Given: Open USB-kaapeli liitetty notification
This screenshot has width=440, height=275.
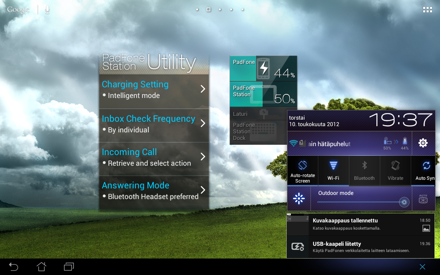Looking at the screenshot, I should 361,247.
